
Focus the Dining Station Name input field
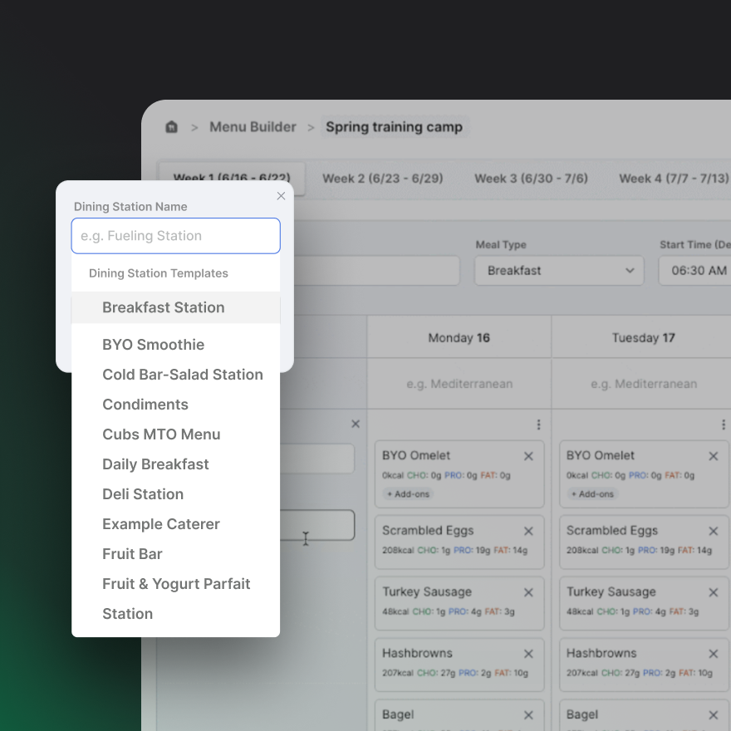176,236
